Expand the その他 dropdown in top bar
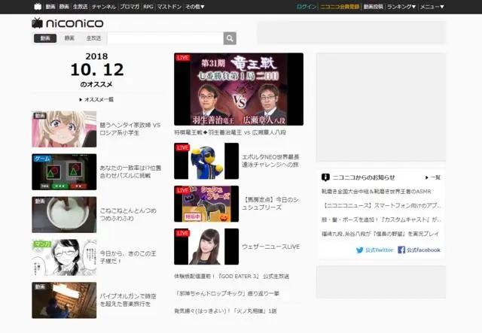482x333 pixels. point(194,6)
